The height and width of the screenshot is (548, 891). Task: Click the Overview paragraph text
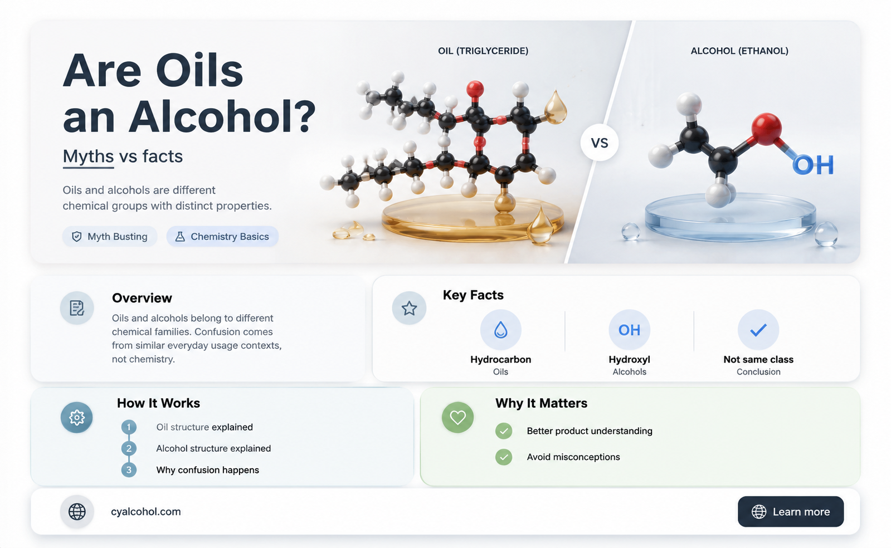coord(197,339)
